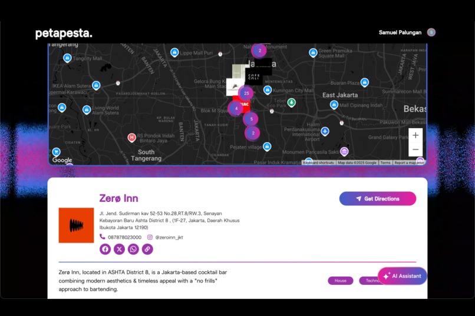Viewport: 475px width, 316px height.
Task: Open the AI Assistant button
Action: pos(403,276)
